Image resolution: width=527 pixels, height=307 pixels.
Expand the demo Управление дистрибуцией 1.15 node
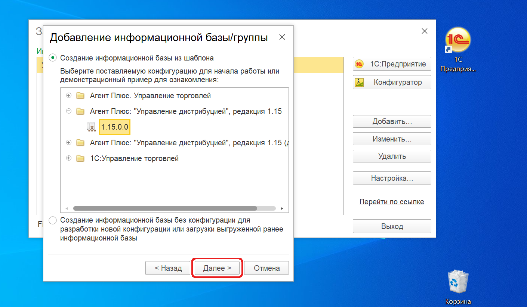[x=68, y=143]
